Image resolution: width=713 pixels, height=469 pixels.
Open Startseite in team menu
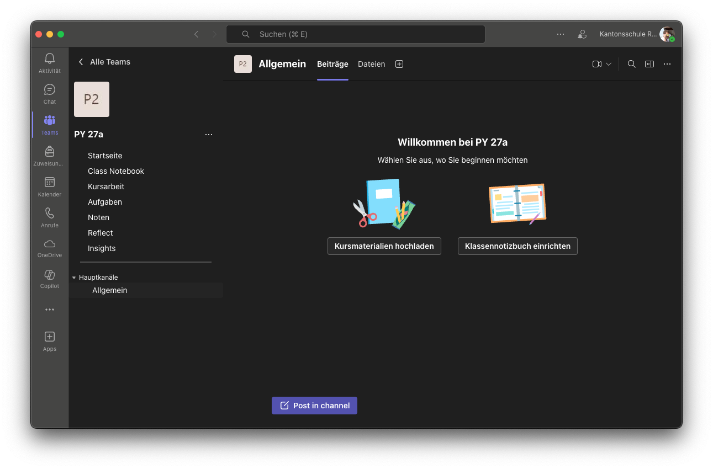coord(105,156)
